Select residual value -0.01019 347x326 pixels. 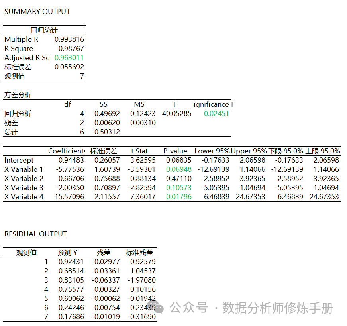coord(106,317)
